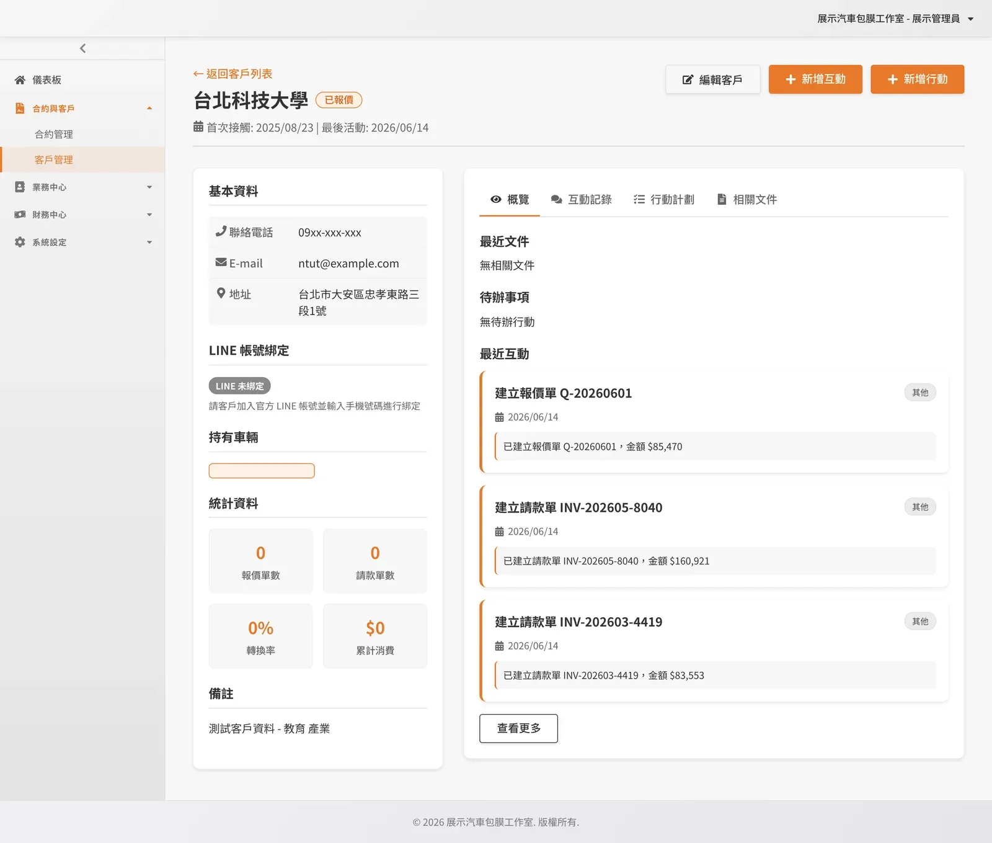Expand the 系統設定 menu caret

pyautogui.click(x=149, y=243)
